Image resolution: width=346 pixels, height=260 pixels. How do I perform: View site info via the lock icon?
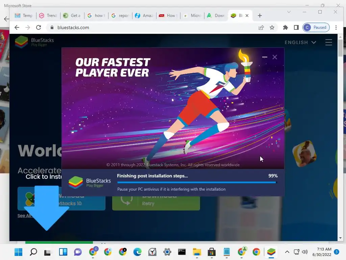click(52, 27)
